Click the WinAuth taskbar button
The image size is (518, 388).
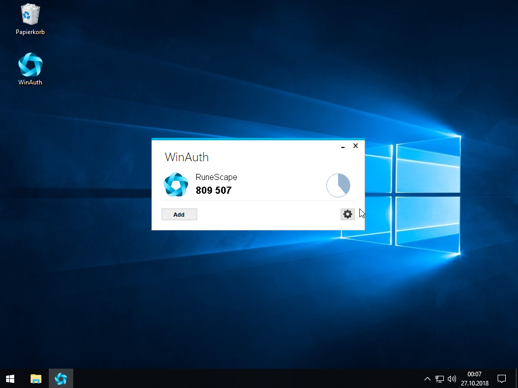click(x=61, y=378)
